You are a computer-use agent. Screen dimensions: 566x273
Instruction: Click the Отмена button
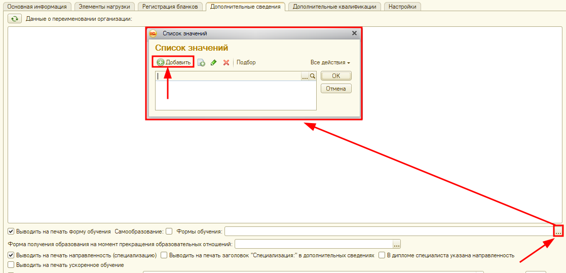click(335, 89)
